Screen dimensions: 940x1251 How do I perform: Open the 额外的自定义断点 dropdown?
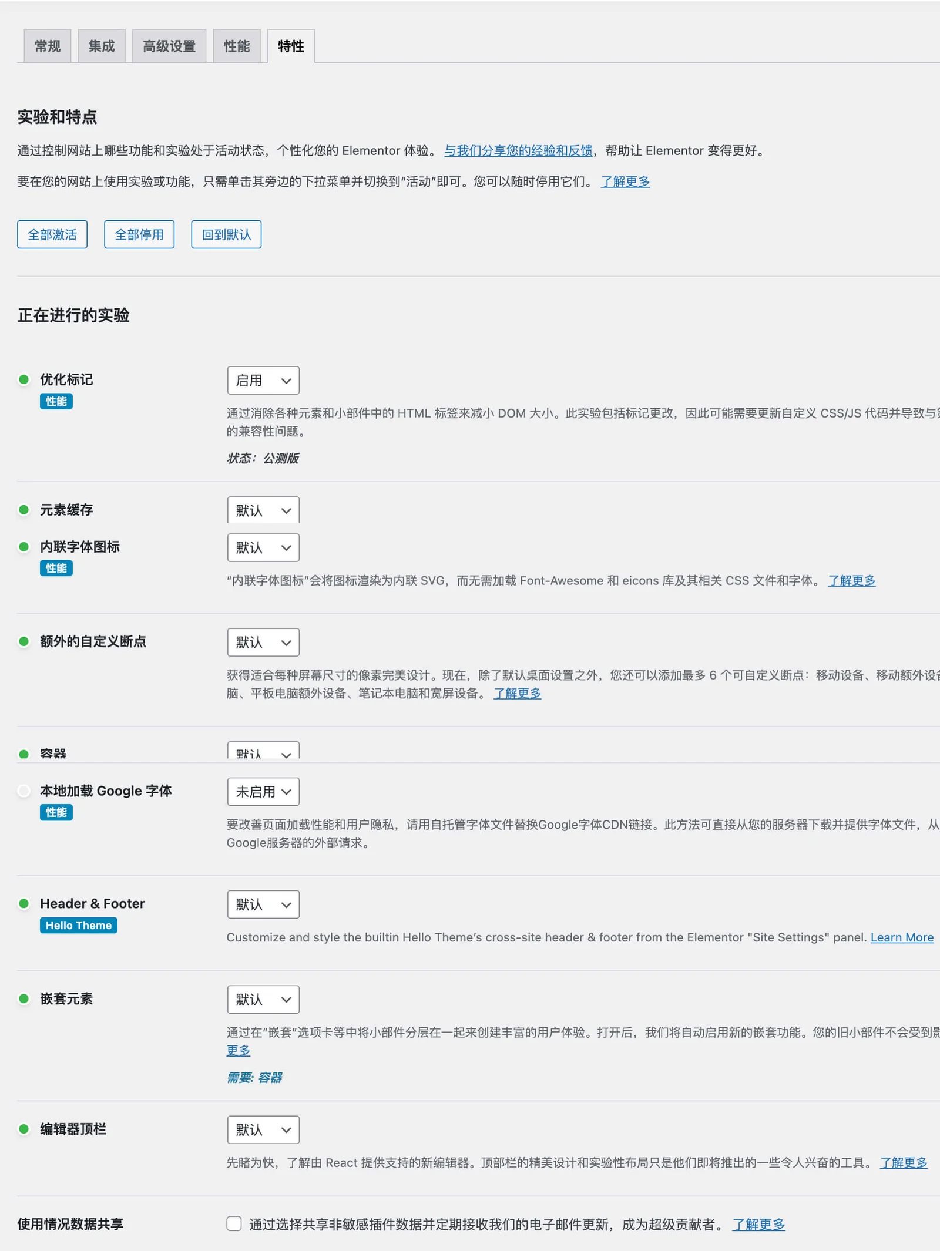(262, 642)
